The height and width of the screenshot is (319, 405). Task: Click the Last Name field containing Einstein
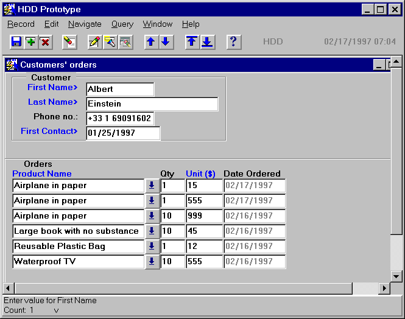(x=152, y=104)
